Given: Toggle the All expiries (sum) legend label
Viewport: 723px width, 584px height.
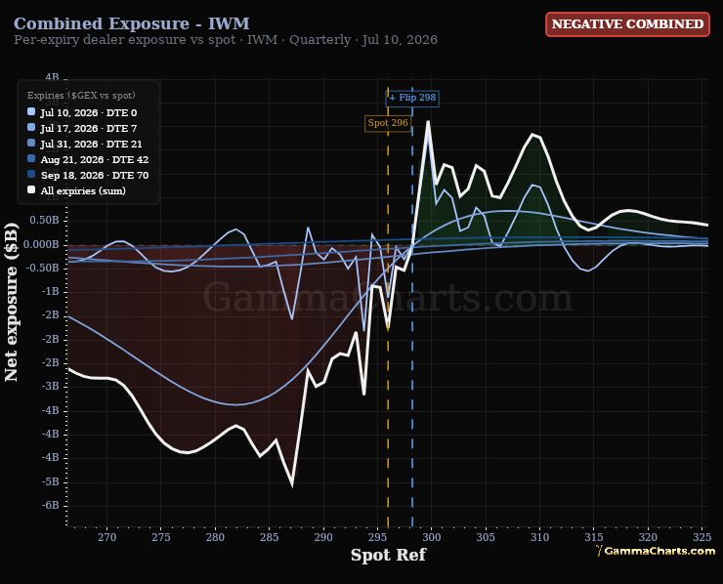Looking at the screenshot, I should point(83,190).
